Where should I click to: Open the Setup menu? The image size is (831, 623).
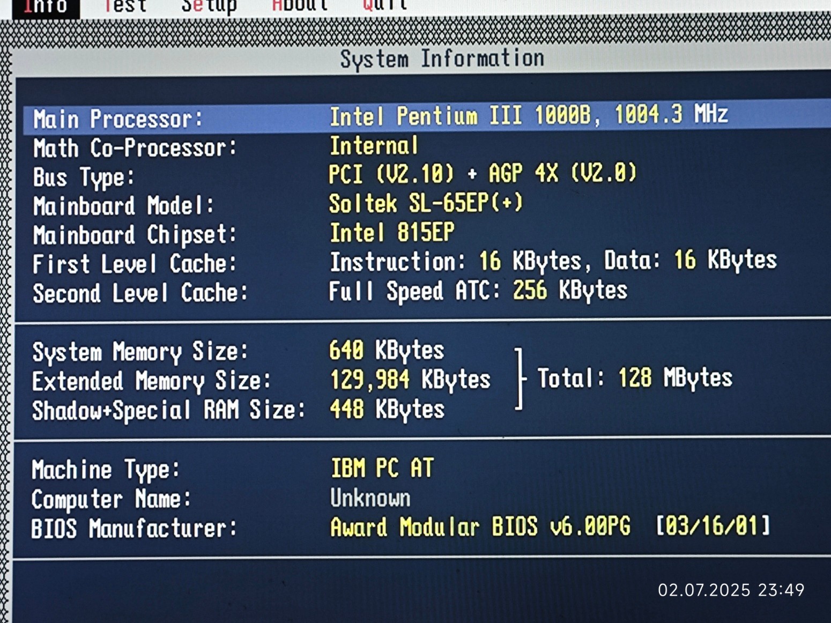209,7
